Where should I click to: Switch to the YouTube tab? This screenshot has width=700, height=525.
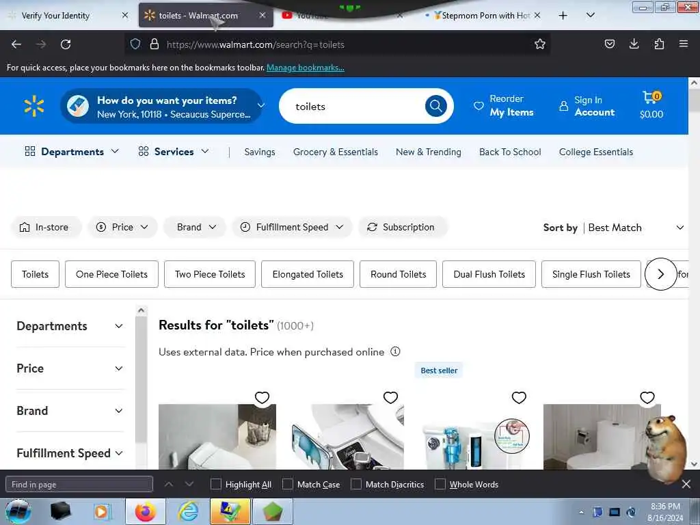coord(342,16)
